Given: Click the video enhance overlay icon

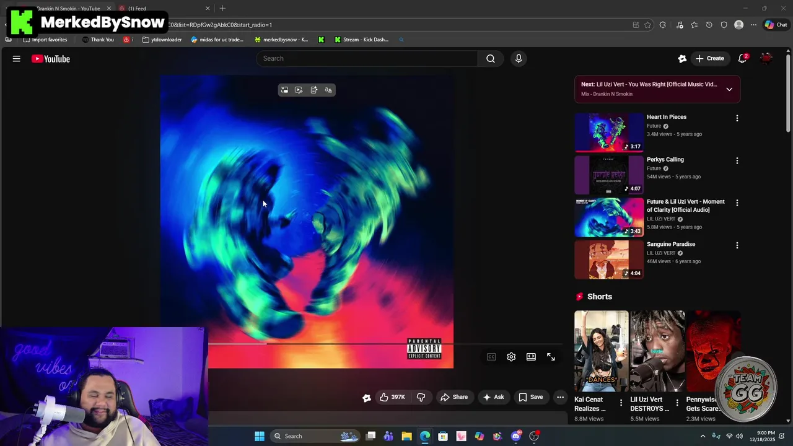Looking at the screenshot, I should (299, 90).
